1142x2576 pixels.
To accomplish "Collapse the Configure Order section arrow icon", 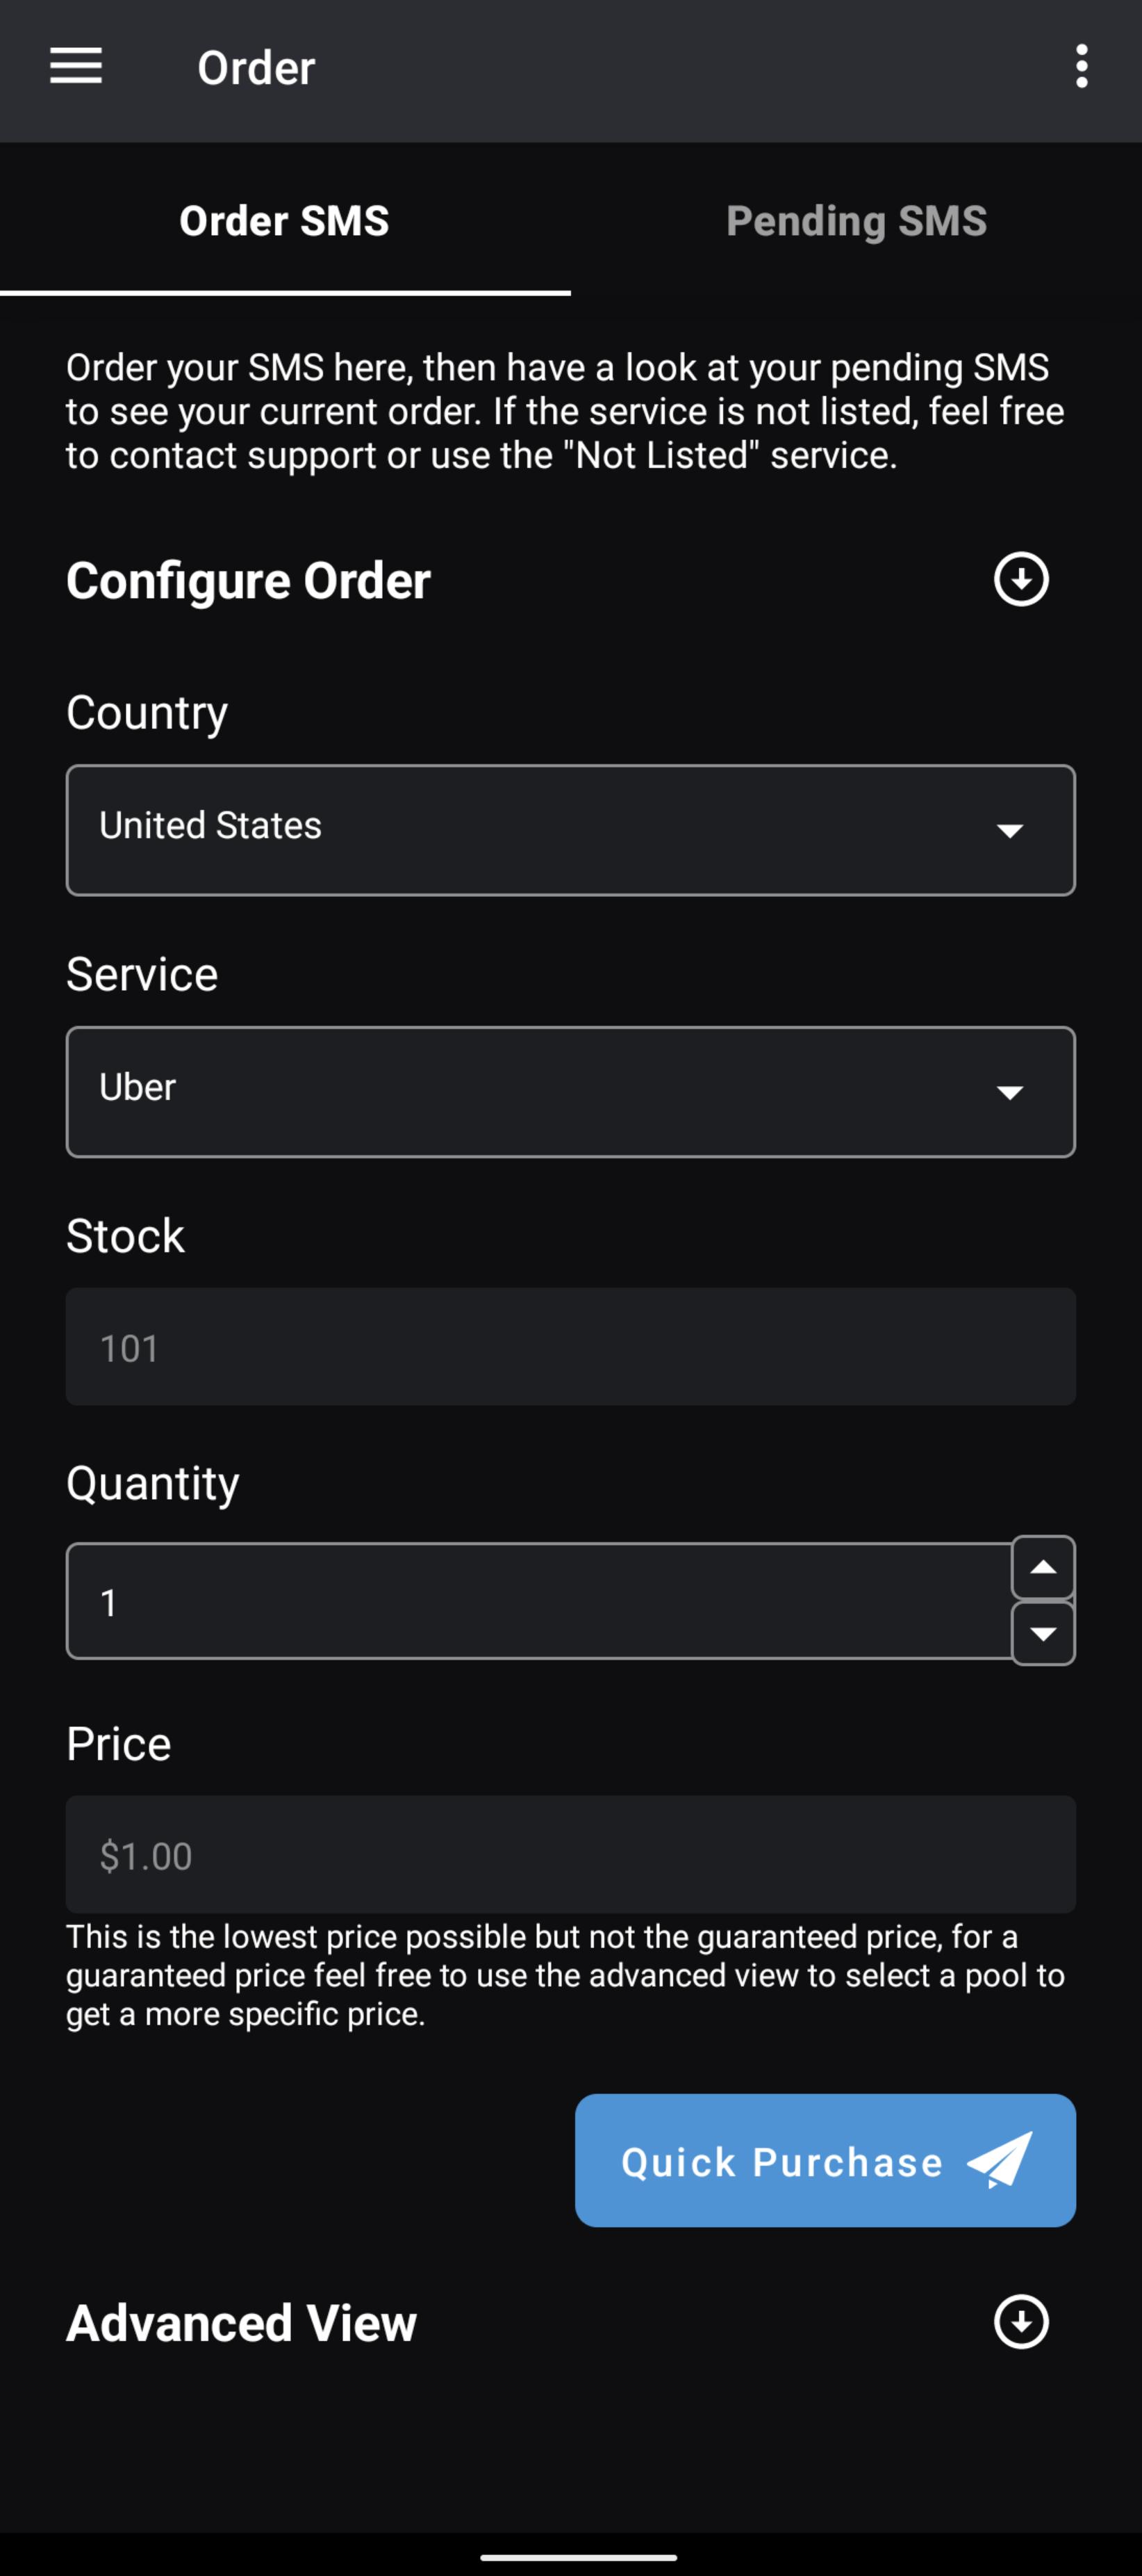I will point(1020,579).
